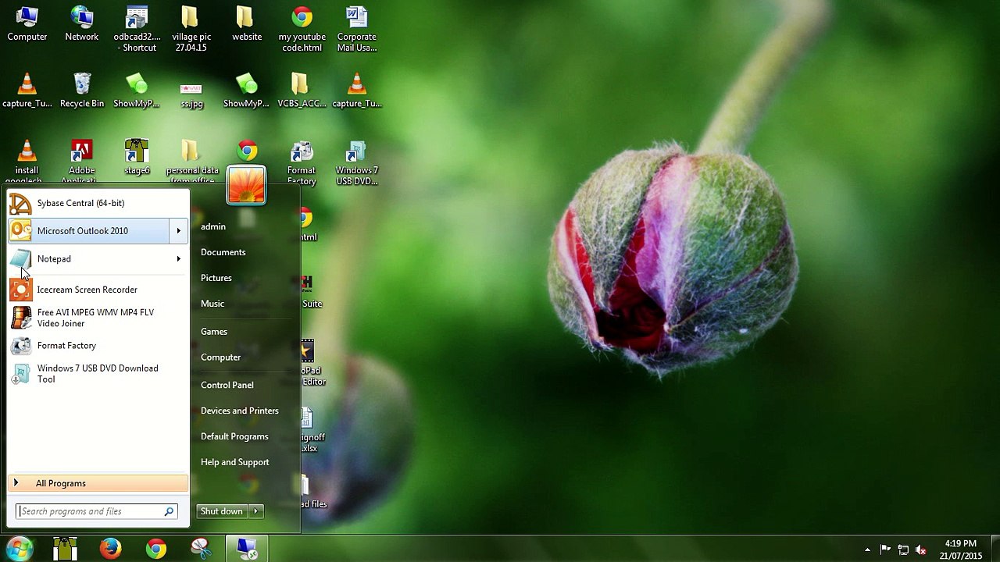Click the user account picture thumbnail
This screenshot has width=1000, height=562.
[246, 185]
